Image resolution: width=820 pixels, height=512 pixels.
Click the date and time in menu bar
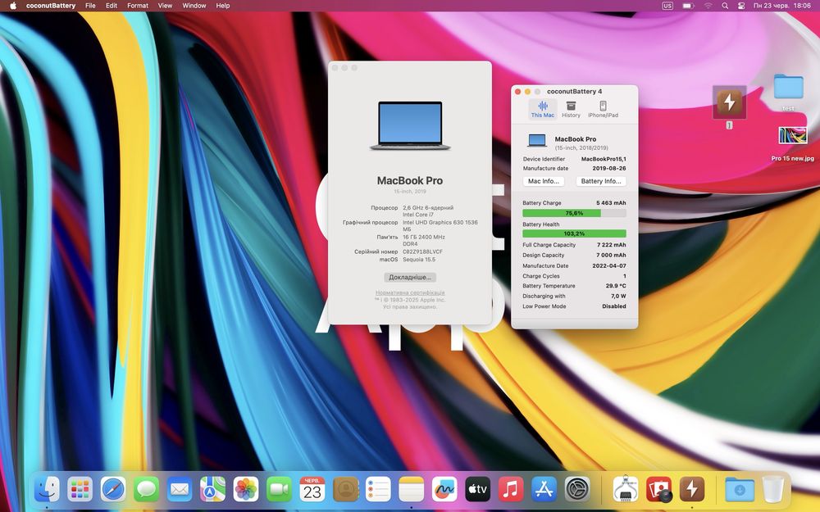781,6
